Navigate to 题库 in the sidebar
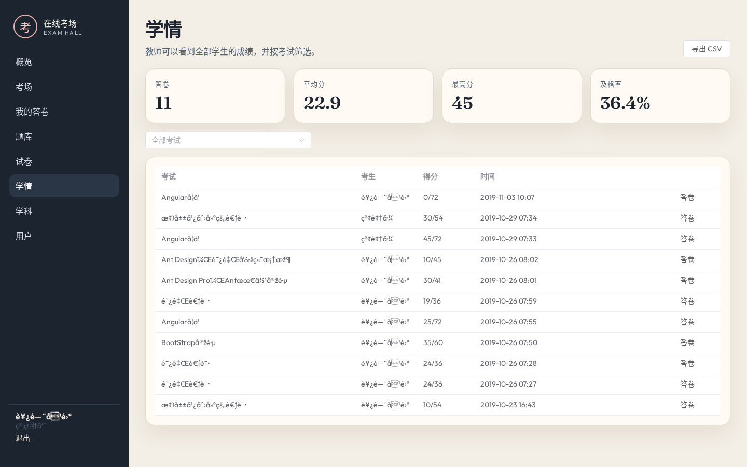Image resolution: width=747 pixels, height=467 pixels. 64,136
